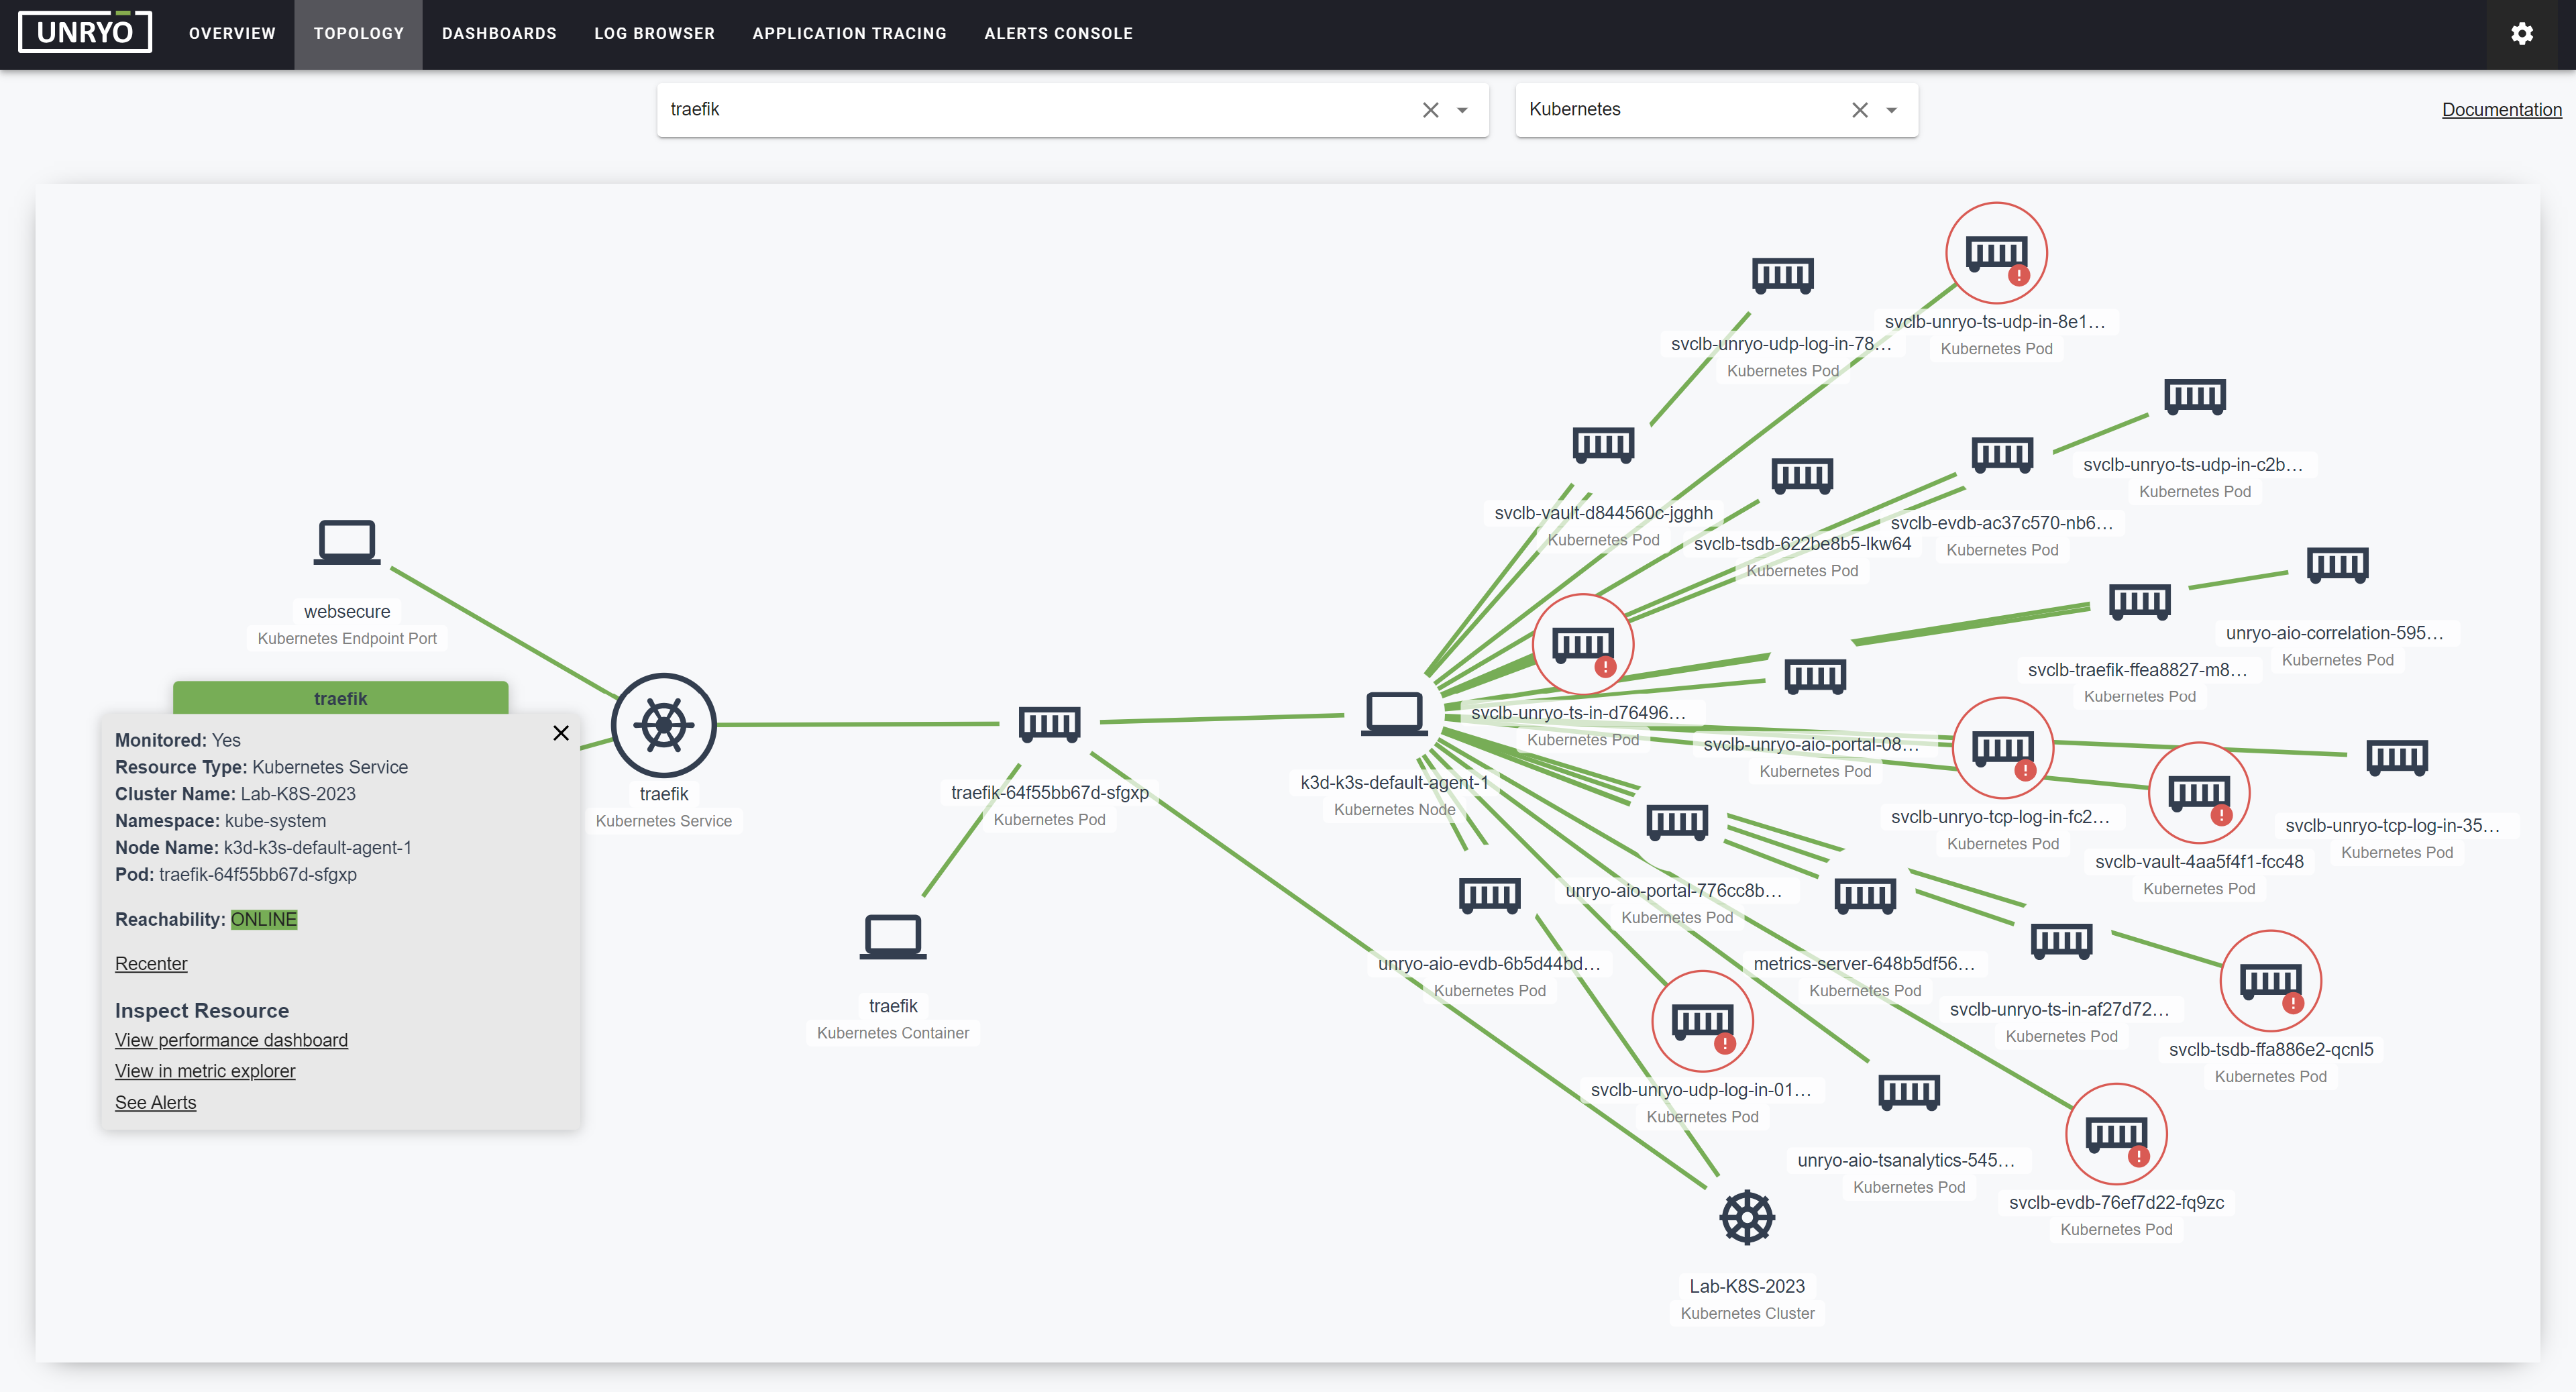Viewport: 2576px width, 1392px height.
Task: Open the Topology tab
Action: pyautogui.click(x=359, y=34)
